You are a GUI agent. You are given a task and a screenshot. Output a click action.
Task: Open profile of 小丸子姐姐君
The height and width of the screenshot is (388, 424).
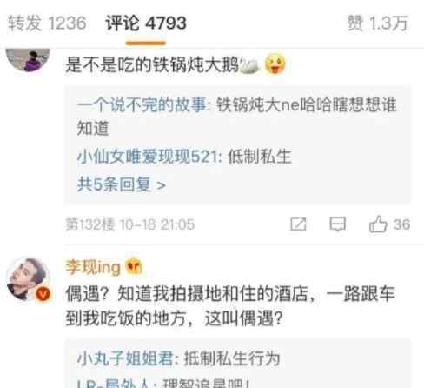click(125, 358)
